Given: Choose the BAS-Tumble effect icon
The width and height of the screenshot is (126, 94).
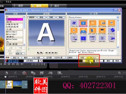Looking at the screenshot, I should [x=102, y=31].
